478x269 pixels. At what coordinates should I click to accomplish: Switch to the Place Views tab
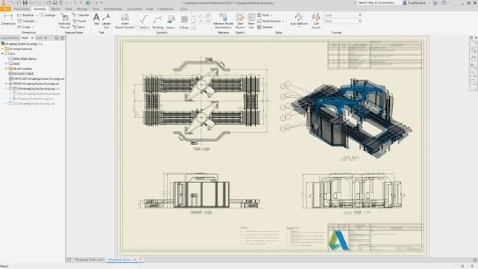[x=22, y=9]
